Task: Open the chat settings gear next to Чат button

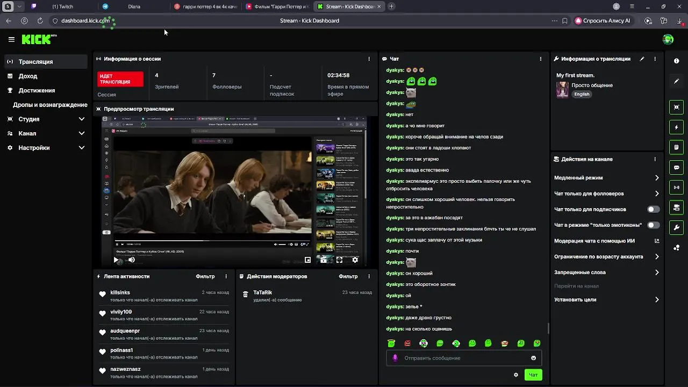Action: (516, 375)
